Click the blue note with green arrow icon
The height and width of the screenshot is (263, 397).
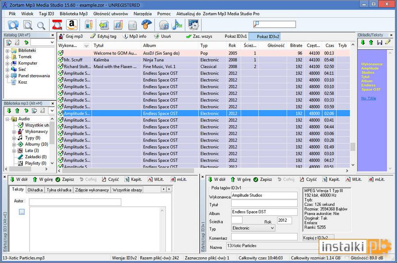177,25
